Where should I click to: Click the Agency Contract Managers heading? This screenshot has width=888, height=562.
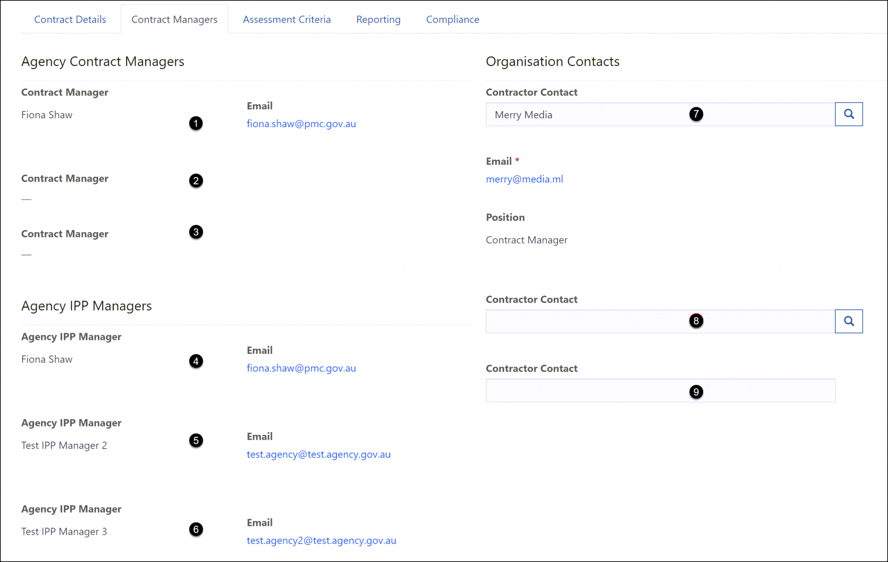point(103,62)
